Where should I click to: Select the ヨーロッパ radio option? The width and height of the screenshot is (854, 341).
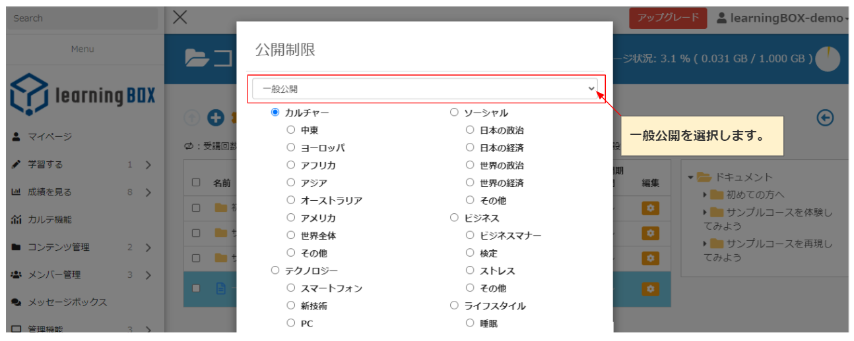(x=291, y=147)
